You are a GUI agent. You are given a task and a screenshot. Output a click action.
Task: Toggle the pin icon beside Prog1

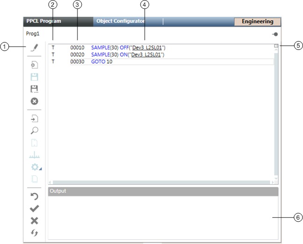tap(275, 35)
